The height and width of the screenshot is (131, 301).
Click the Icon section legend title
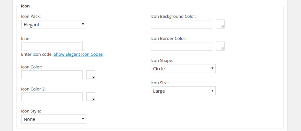click(25, 6)
